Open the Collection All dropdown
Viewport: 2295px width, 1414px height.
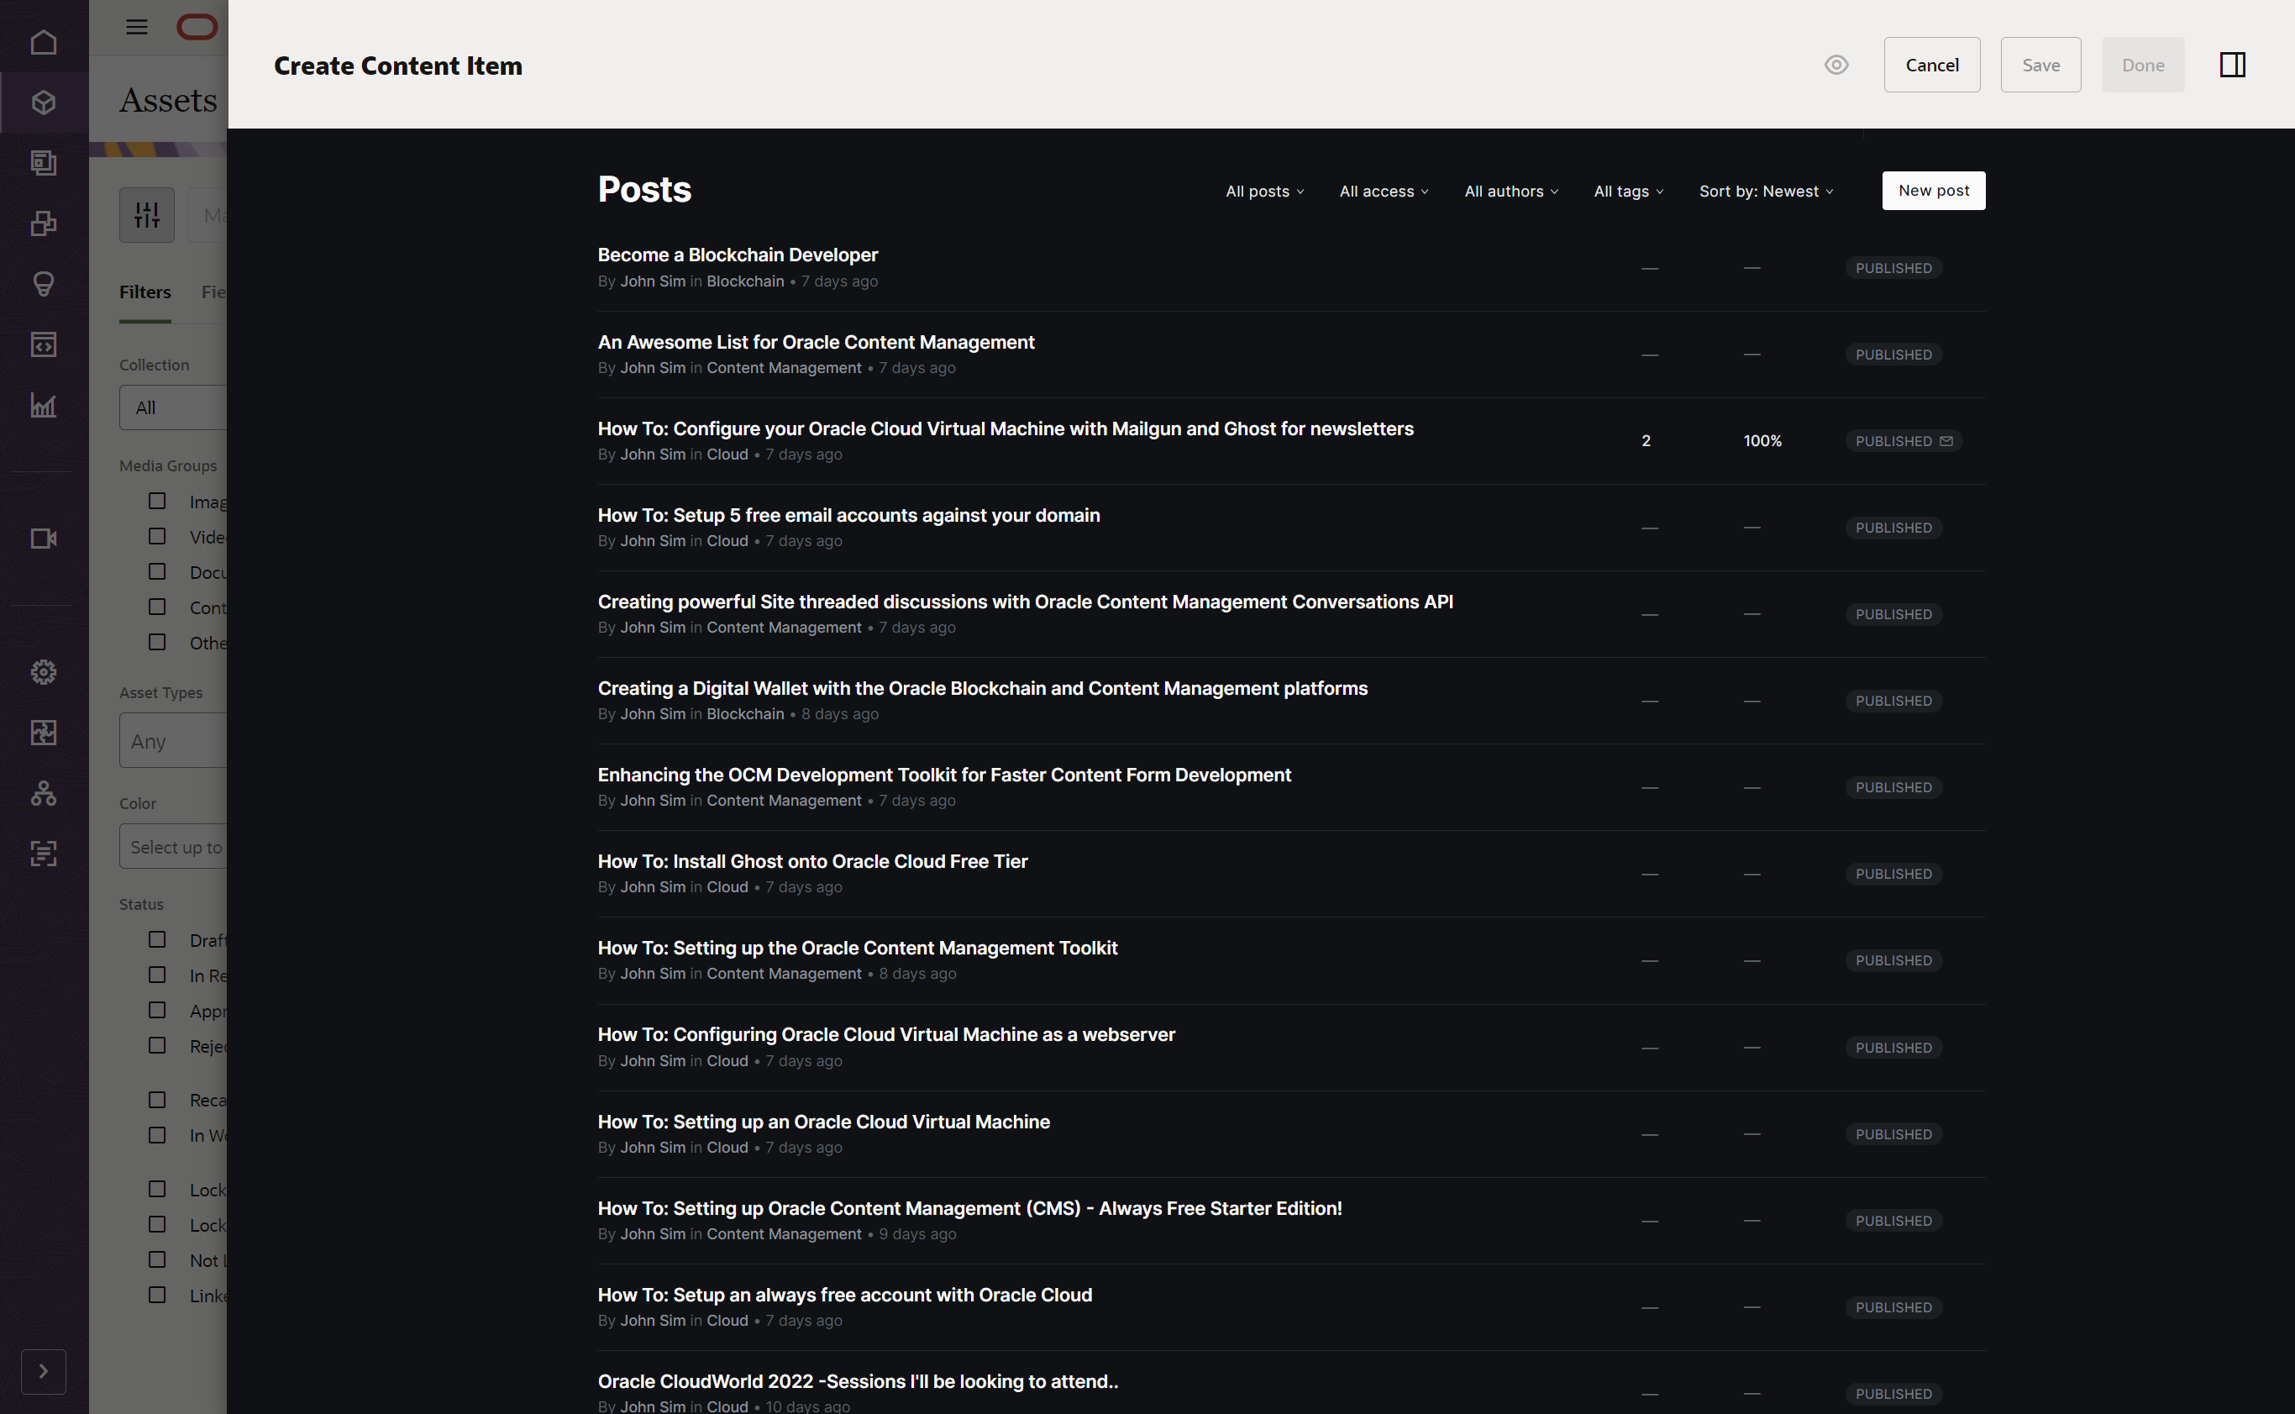pos(174,407)
